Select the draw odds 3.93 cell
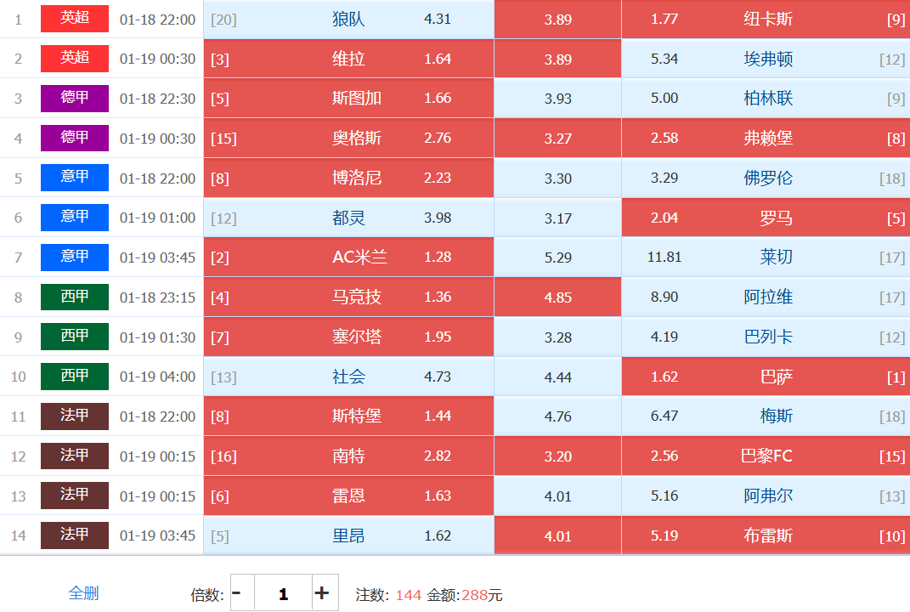Screen dimensions: 910x612 [557, 99]
